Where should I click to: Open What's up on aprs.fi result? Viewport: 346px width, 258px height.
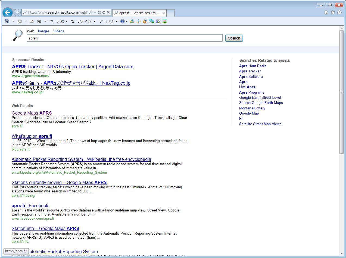coord(32,136)
